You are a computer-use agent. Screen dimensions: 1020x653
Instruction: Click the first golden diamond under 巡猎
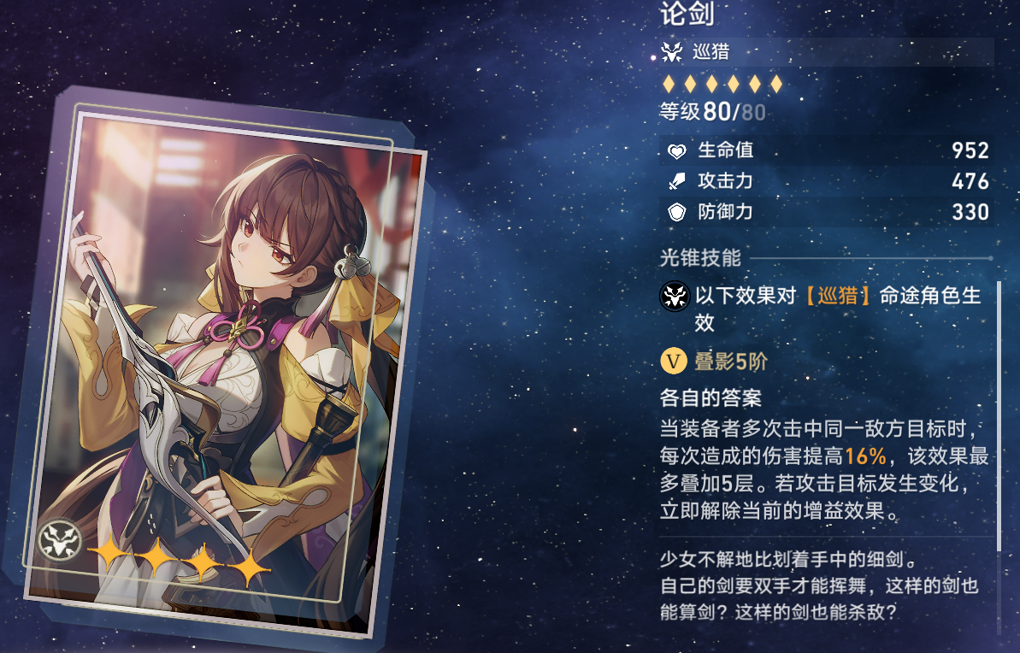669,84
